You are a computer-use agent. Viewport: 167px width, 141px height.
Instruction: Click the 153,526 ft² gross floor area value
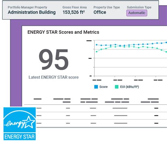(x=74, y=12)
